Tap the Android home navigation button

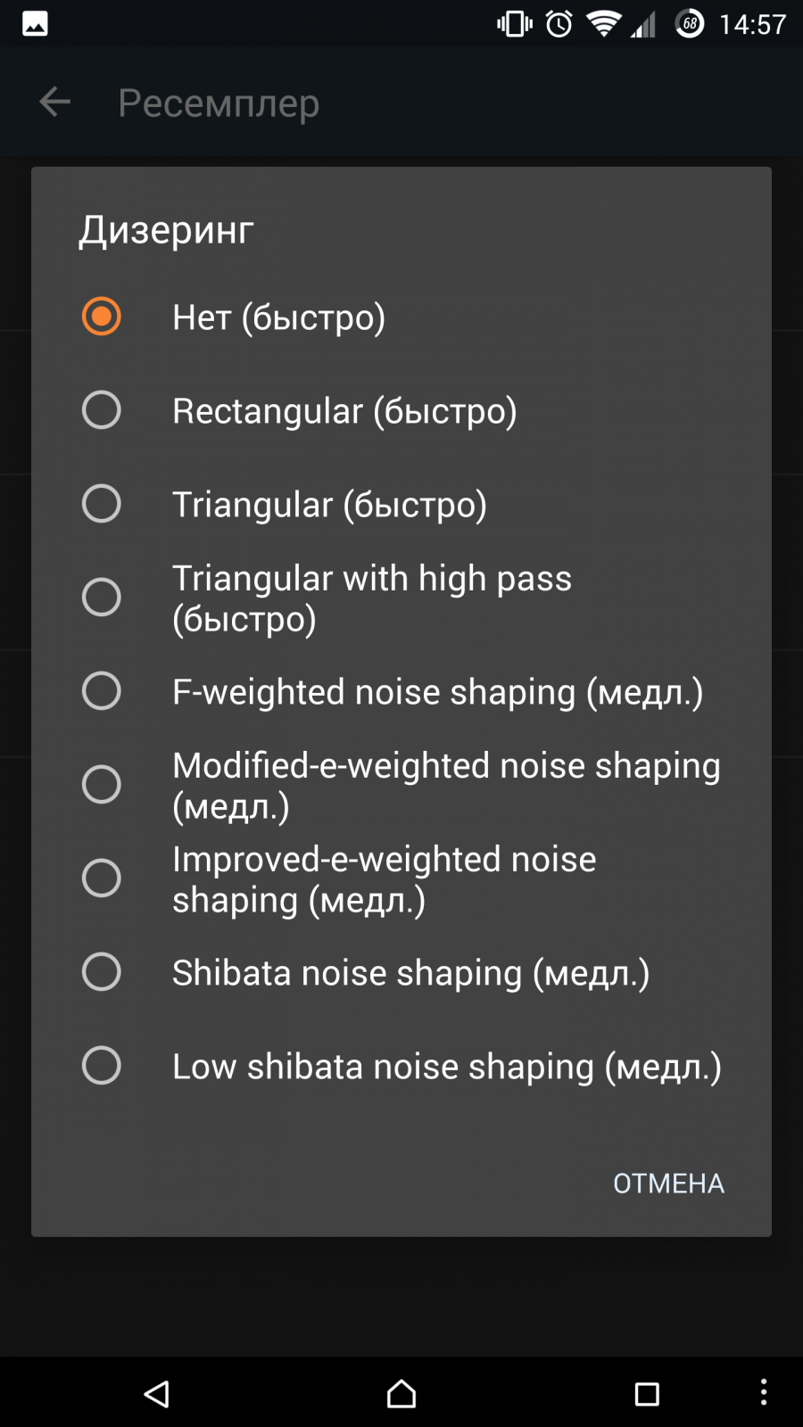click(x=401, y=1393)
